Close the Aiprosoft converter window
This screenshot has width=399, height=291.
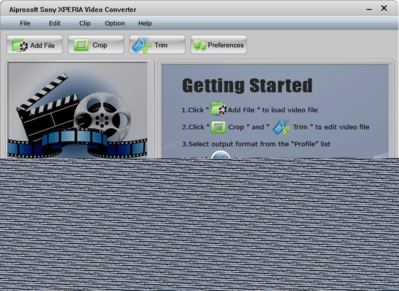pyautogui.click(x=384, y=8)
